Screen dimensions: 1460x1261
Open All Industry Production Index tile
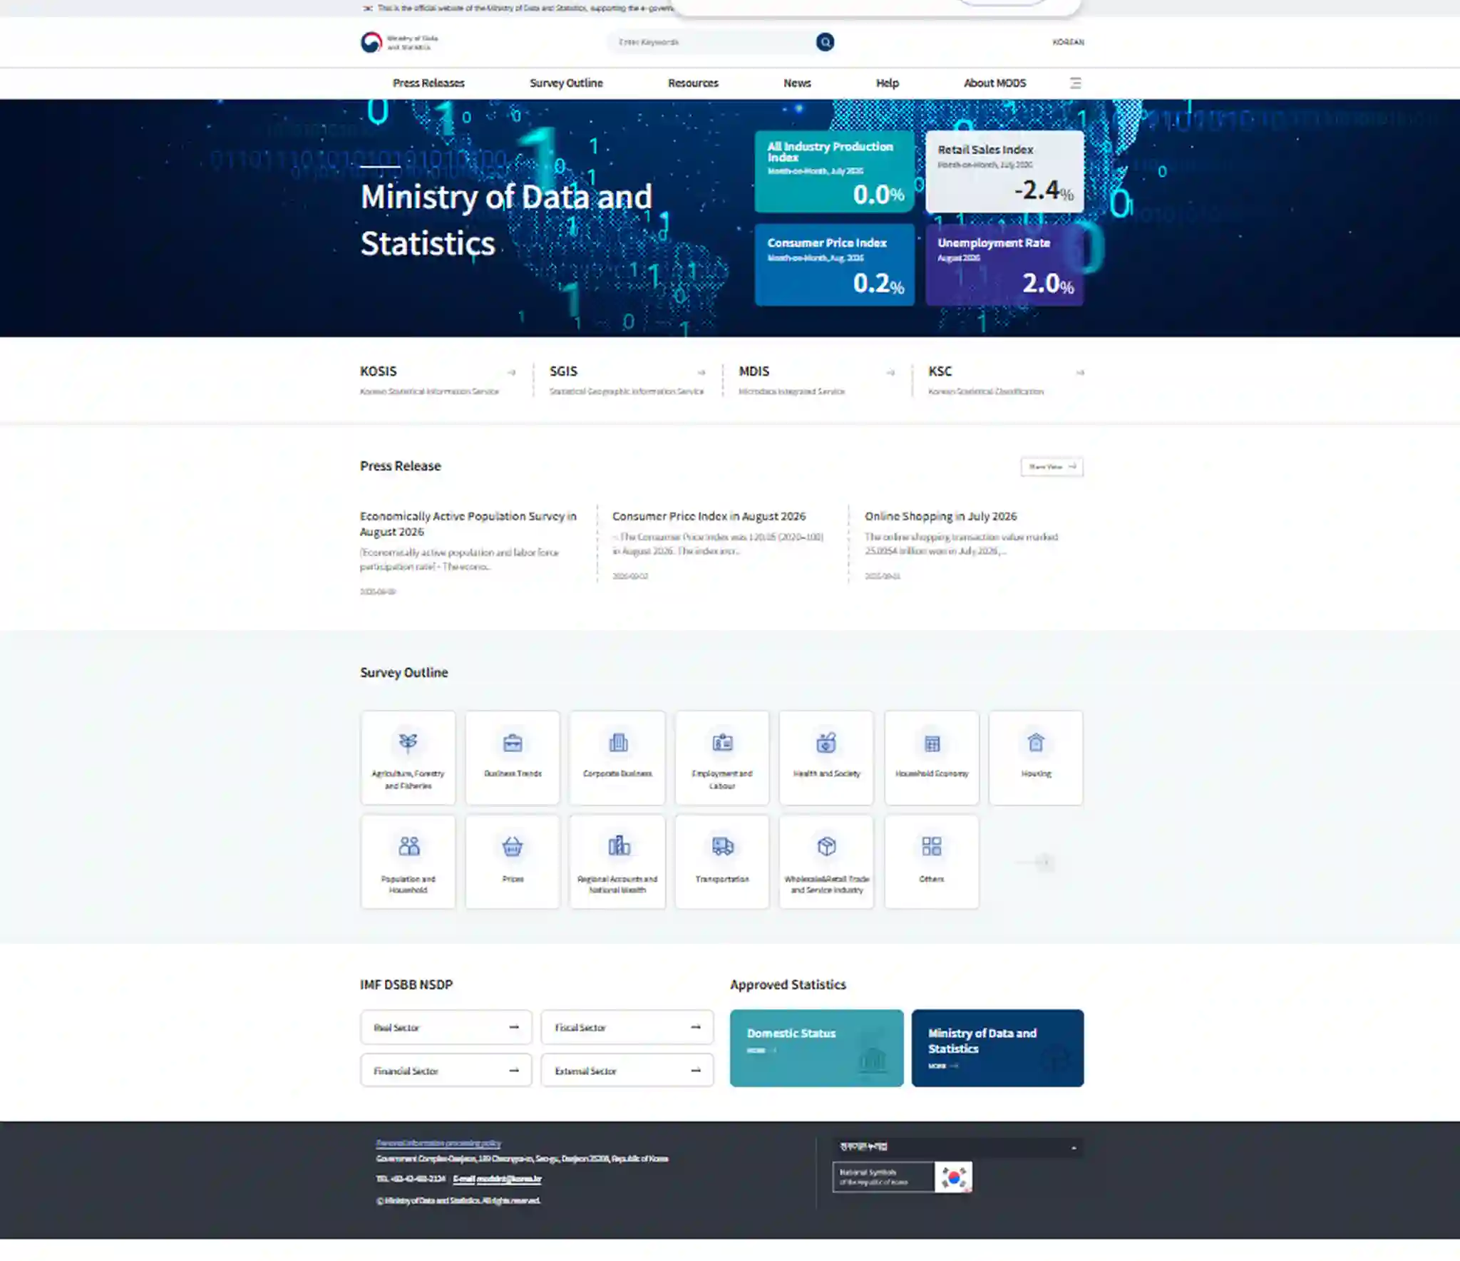point(834,171)
